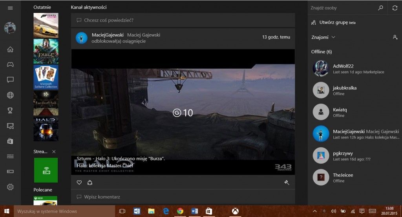Viewport: 402px width, 217px height.
Task: Click the Chcesz coś powiedzieć? field
Action: (x=183, y=20)
